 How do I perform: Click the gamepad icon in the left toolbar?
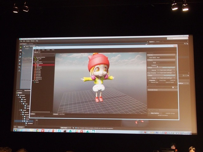tap(21, 50)
